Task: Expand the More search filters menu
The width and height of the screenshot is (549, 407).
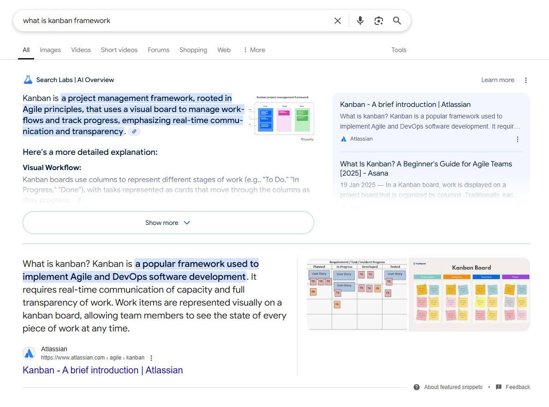Action: [255, 50]
